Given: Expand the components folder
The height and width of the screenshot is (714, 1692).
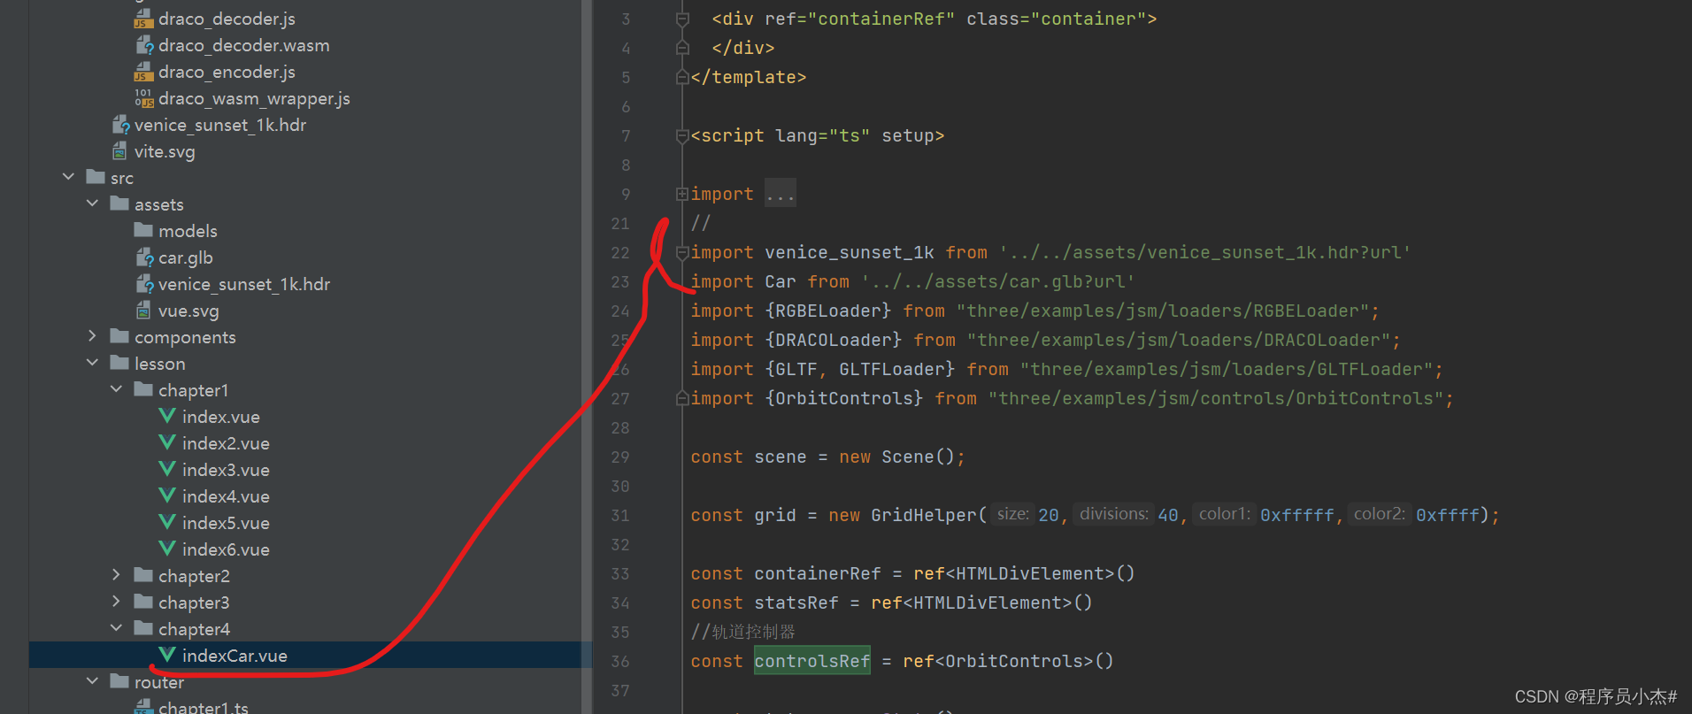Looking at the screenshot, I should [x=92, y=336].
